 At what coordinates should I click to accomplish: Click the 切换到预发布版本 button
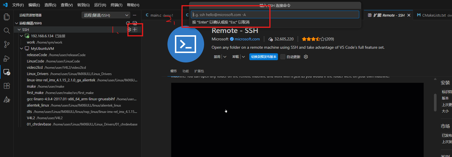[264, 57]
